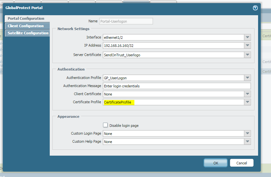The image size is (271, 177).
Task: Expand the Certificate Profile dropdown arrow
Action: coord(247,102)
